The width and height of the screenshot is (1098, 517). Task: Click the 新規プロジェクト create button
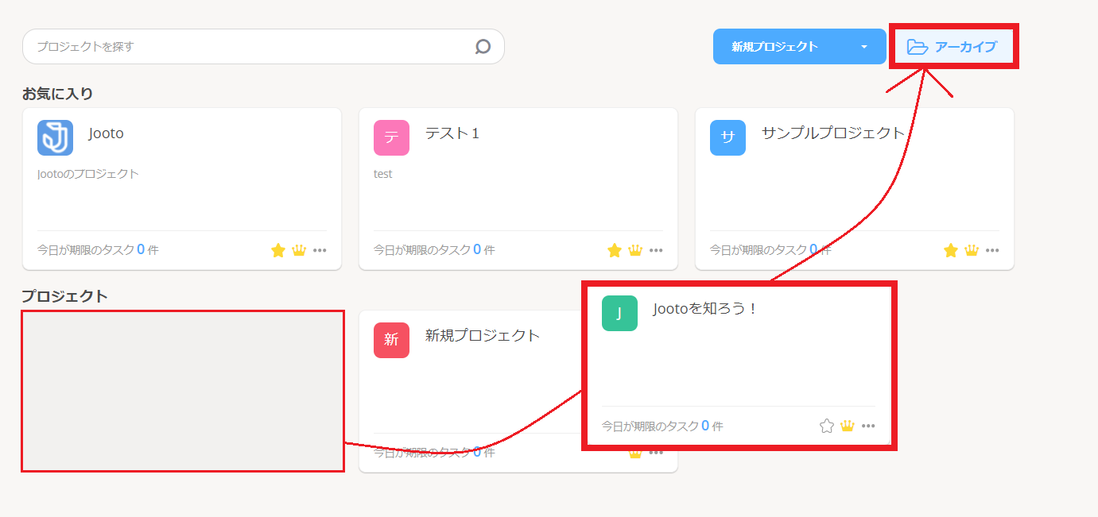click(775, 47)
